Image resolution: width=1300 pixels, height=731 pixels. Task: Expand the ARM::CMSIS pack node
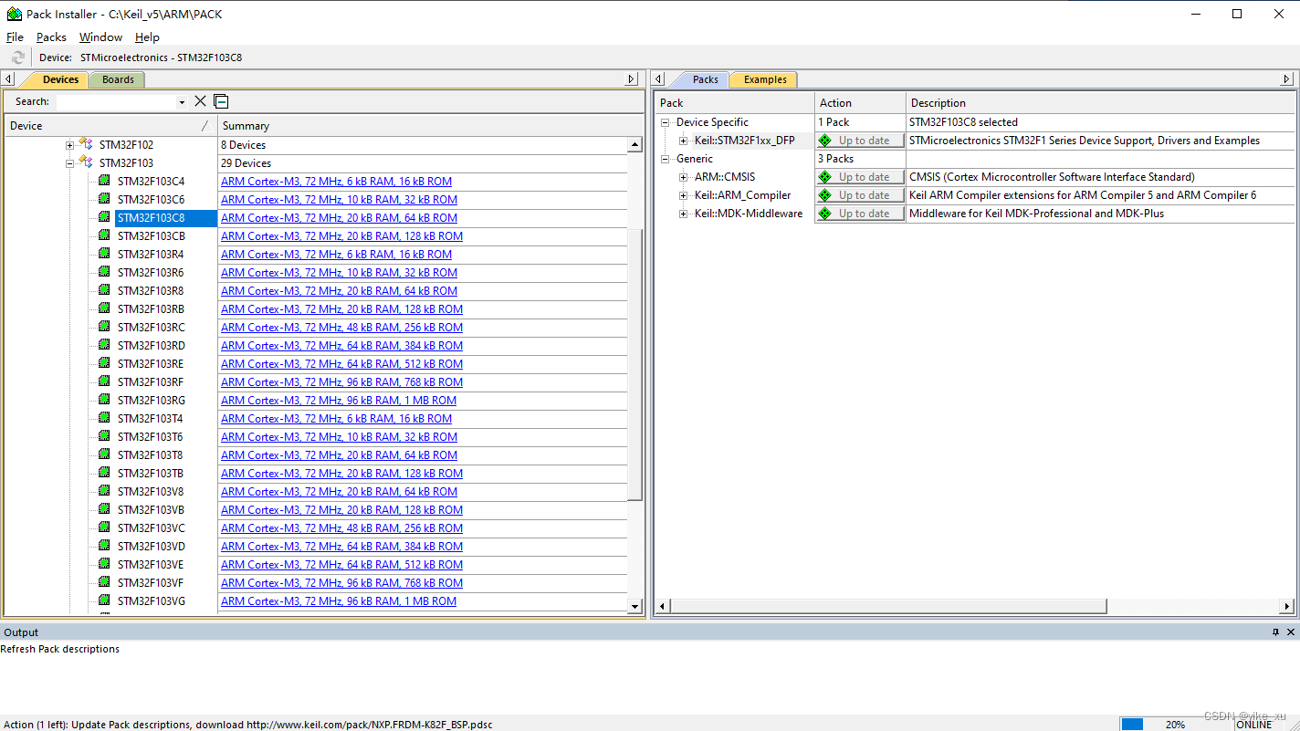(x=683, y=176)
